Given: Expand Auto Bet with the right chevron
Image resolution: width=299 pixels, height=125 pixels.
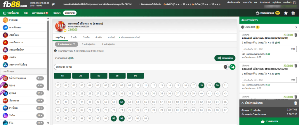Looking at the screenshot, I should point(296,27).
